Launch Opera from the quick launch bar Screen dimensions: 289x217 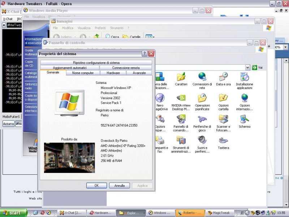click(x=42, y=213)
